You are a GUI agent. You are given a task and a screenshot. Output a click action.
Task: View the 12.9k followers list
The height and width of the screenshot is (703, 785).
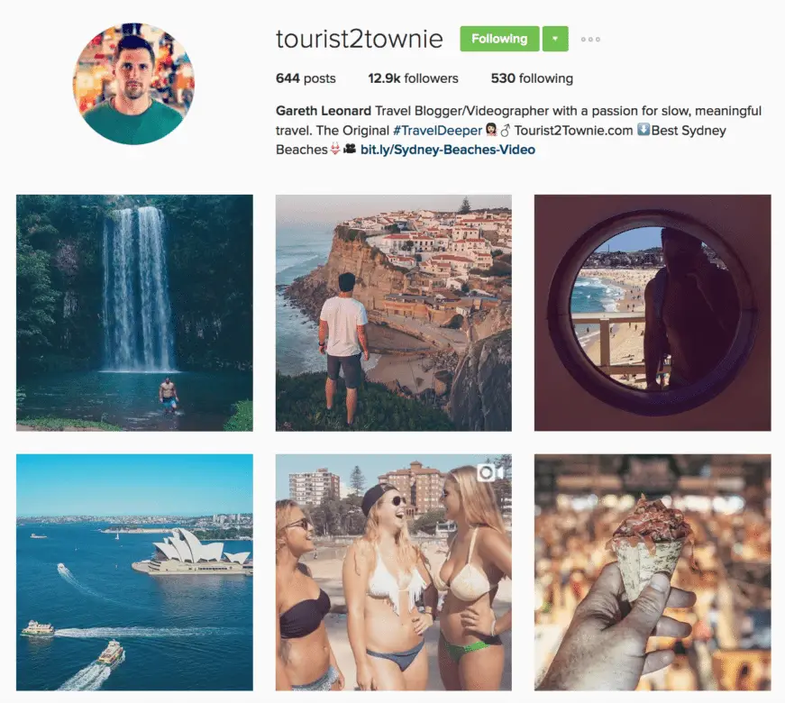[413, 78]
